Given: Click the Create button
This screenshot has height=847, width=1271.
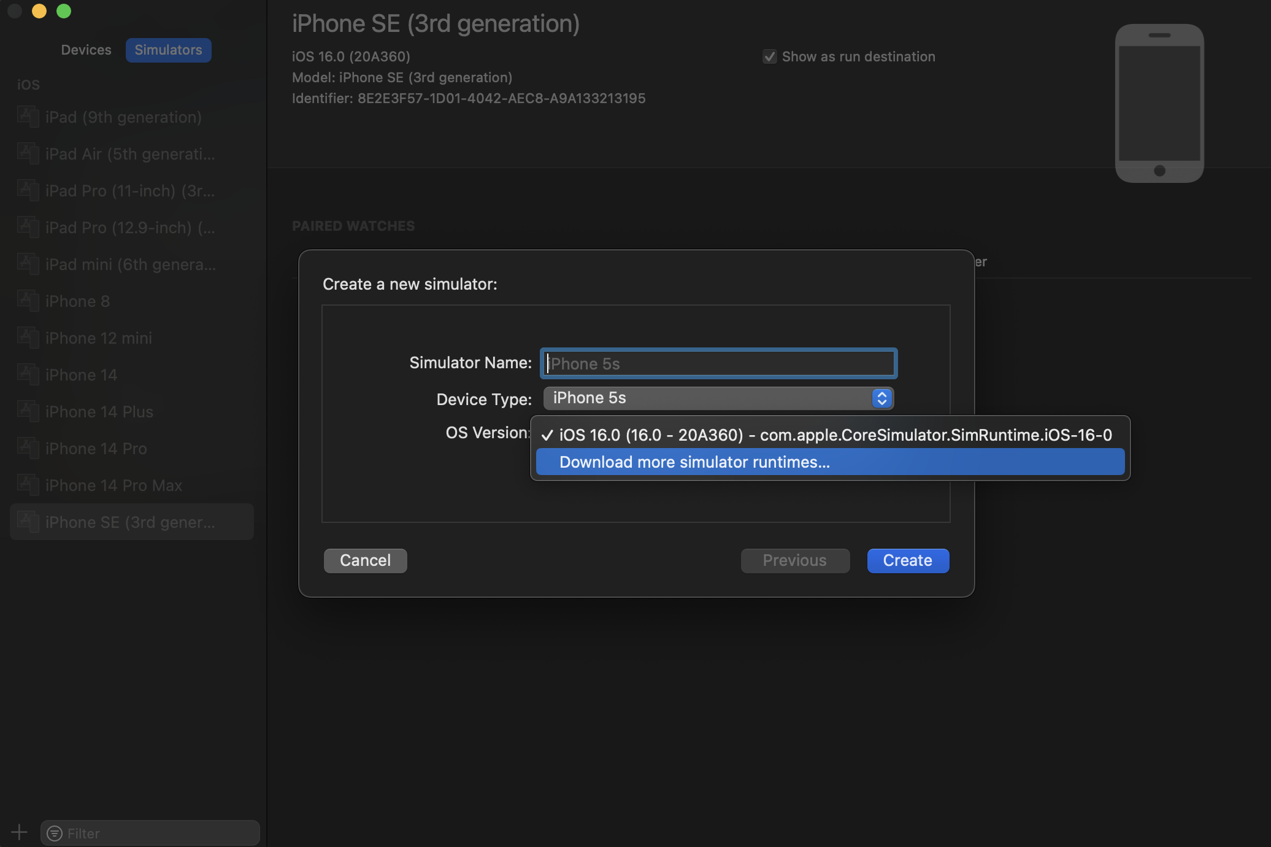Looking at the screenshot, I should [908, 560].
